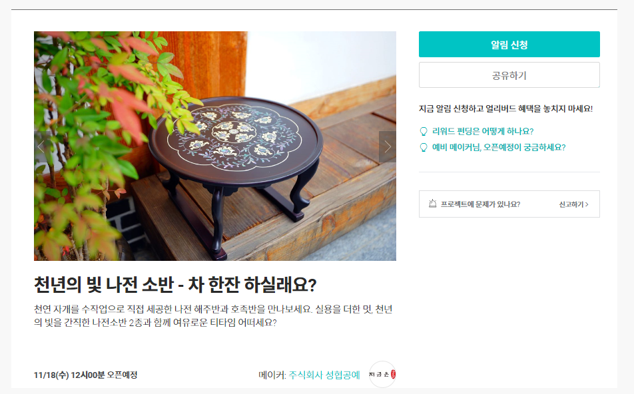The height and width of the screenshot is (394, 634).
Task: Click 프로젝트에 문제가 있나요? text
Action: click(480, 204)
